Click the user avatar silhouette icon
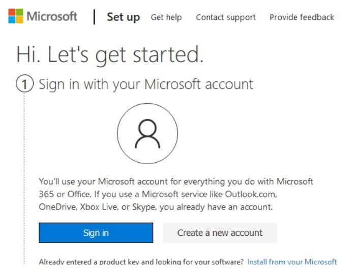Screen dimensions: 356x272 tap(147, 134)
